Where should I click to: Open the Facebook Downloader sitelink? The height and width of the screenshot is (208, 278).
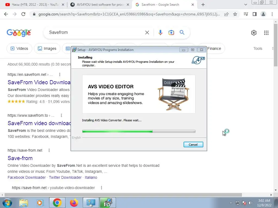click(27, 177)
